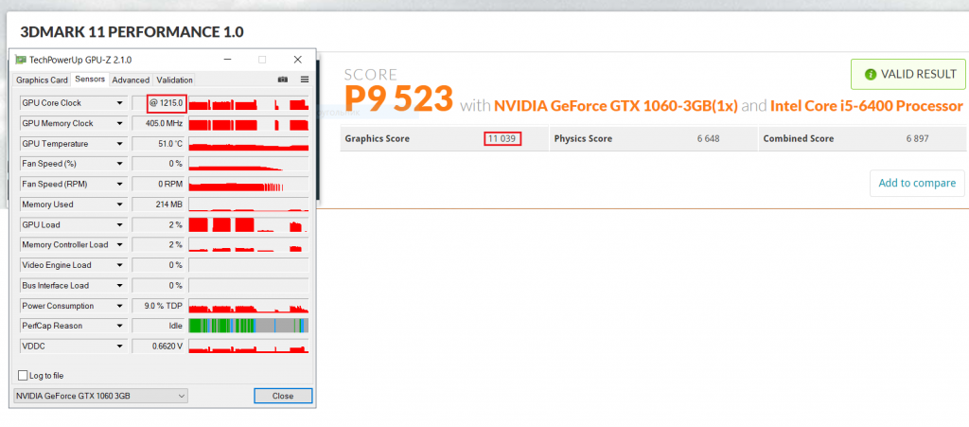Click the PerfCap Reason color bar graph
The width and height of the screenshot is (969, 427).
click(x=249, y=326)
